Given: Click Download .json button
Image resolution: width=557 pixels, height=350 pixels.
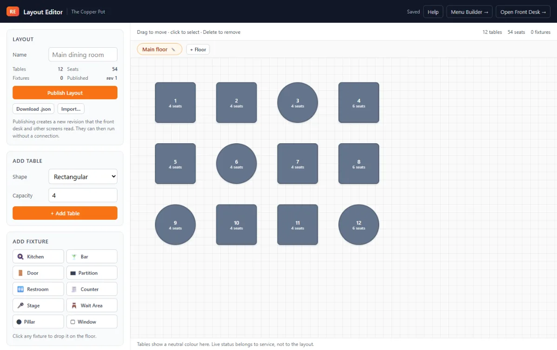Looking at the screenshot, I should coord(33,109).
